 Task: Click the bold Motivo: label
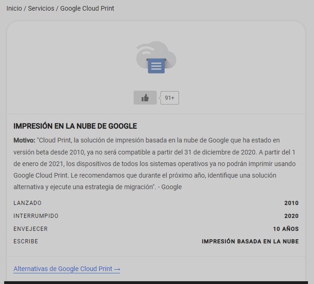coord(24,140)
